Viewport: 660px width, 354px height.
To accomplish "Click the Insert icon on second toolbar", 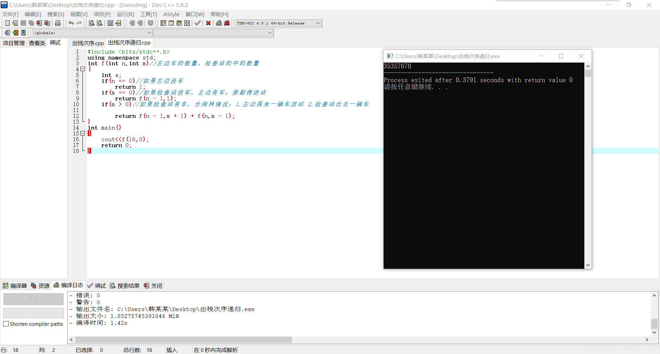I will [7, 33].
